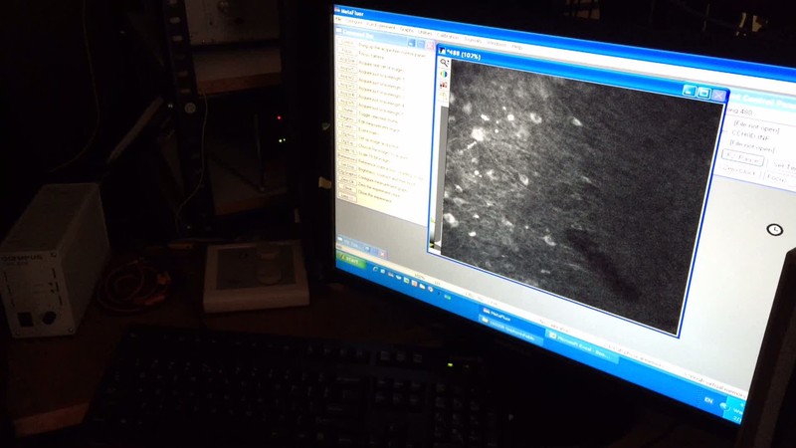
Task: Open the Windows menu
Action: coord(497,44)
